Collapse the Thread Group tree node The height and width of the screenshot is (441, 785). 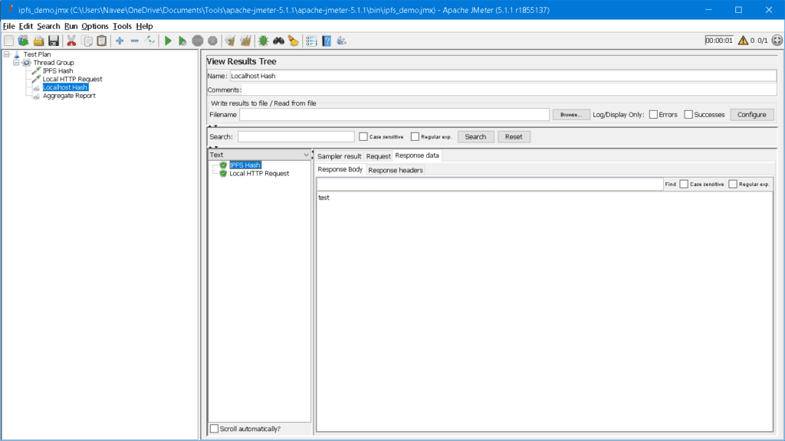(16, 63)
